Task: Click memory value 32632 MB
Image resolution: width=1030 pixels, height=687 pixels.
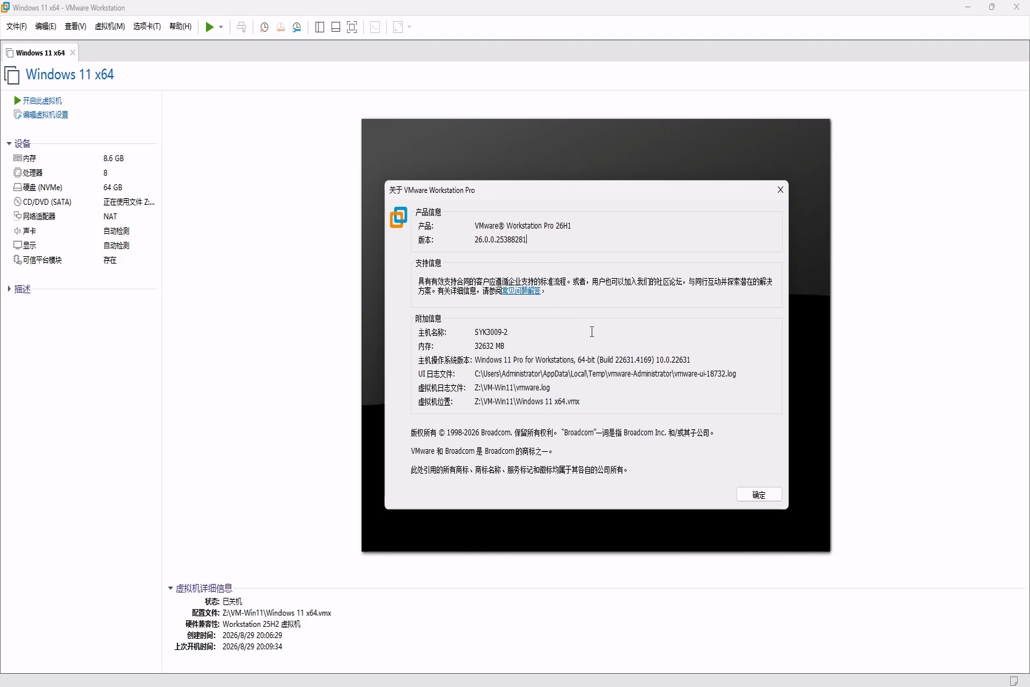Action: [489, 346]
